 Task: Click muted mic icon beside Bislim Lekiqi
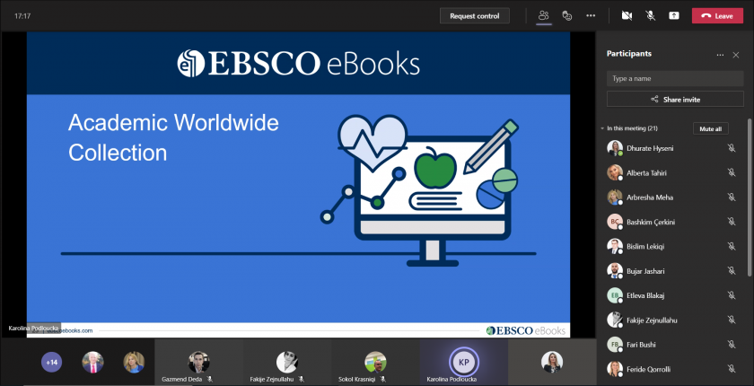[732, 246]
